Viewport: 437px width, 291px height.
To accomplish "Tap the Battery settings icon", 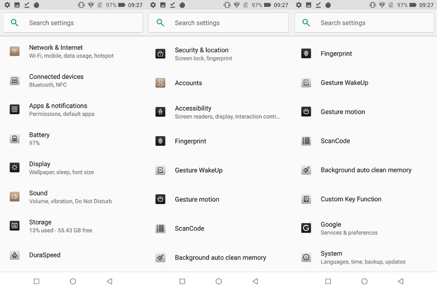I will (14, 139).
